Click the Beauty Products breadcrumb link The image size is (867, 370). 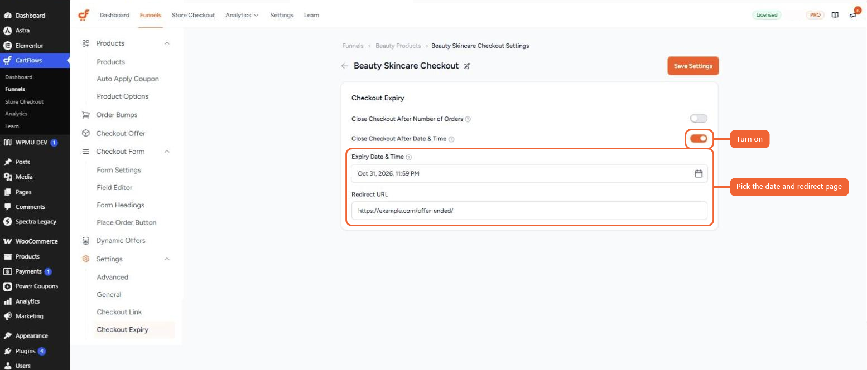[x=398, y=46]
